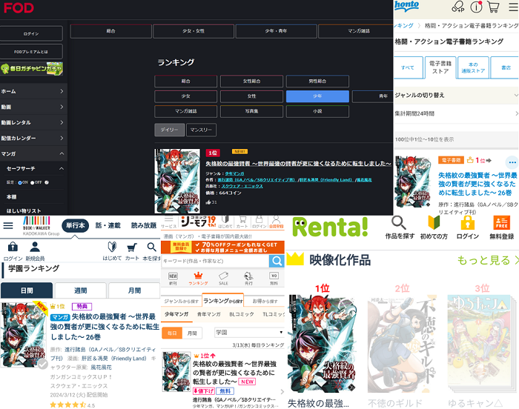
Task: Click the FOD logo
Action: [x=19, y=8]
